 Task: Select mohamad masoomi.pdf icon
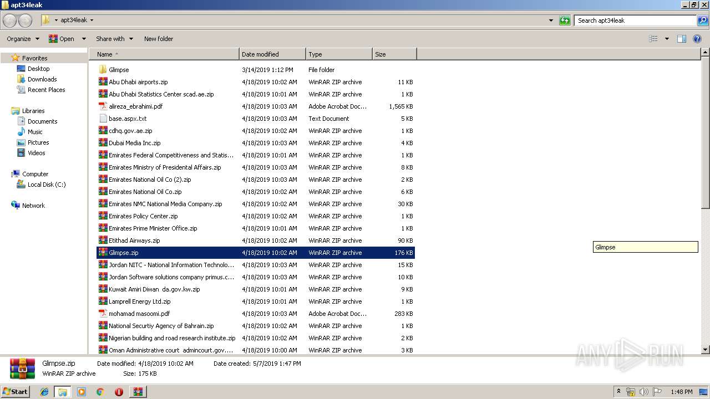point(103,314)
